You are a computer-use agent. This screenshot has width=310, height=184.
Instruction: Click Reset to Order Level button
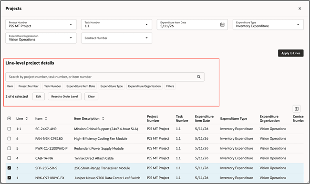tap(64, 97)
